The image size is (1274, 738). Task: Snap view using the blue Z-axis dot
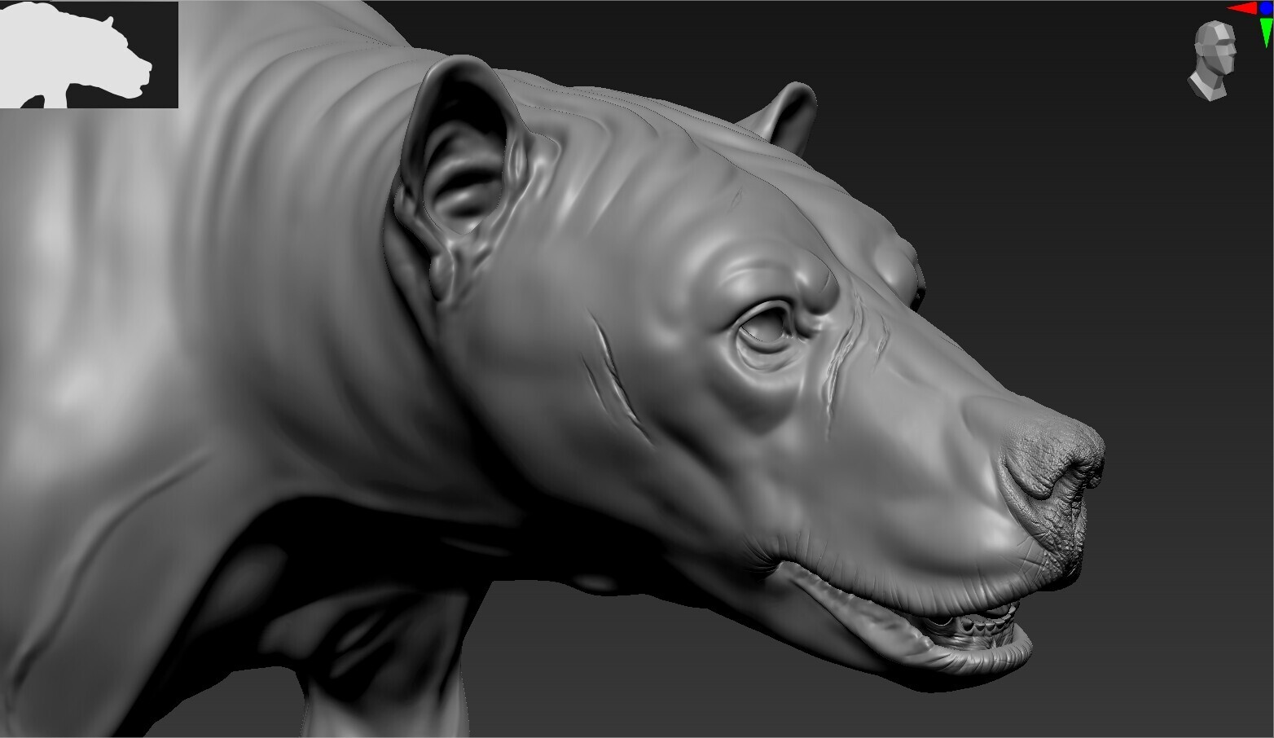(x=1265, y=8)
